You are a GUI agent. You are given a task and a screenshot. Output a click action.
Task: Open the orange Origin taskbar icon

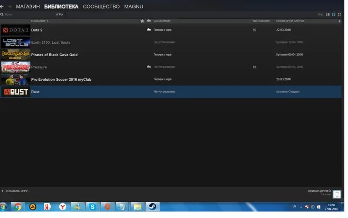107,207
